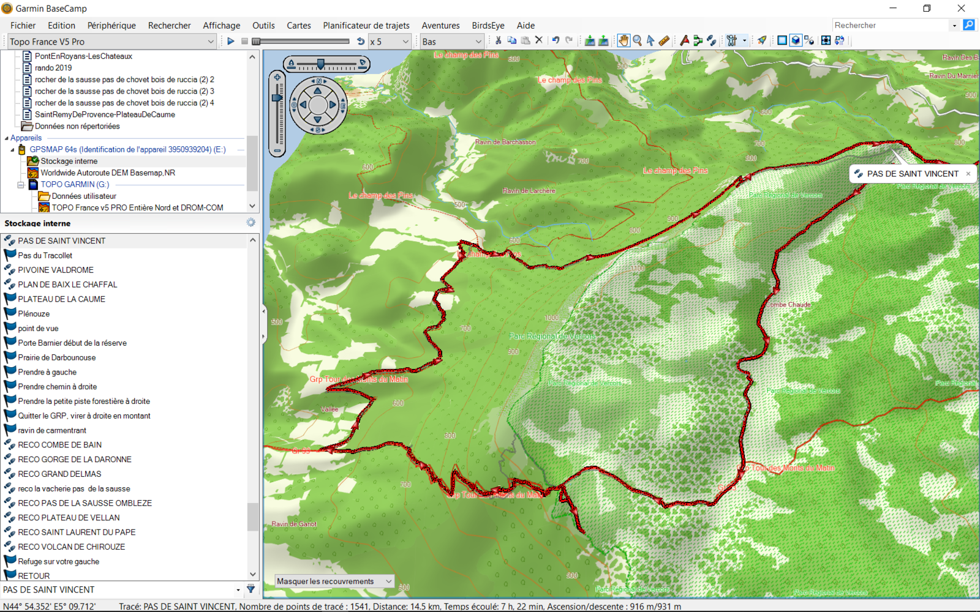Stop playback with the stop icon
This screenshot has width=980, height=612.
point(244,41)
